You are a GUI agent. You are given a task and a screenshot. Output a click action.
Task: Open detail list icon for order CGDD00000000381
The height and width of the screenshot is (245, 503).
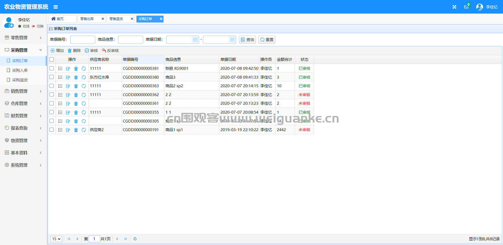pyautogui.click(x=60, y=68)
